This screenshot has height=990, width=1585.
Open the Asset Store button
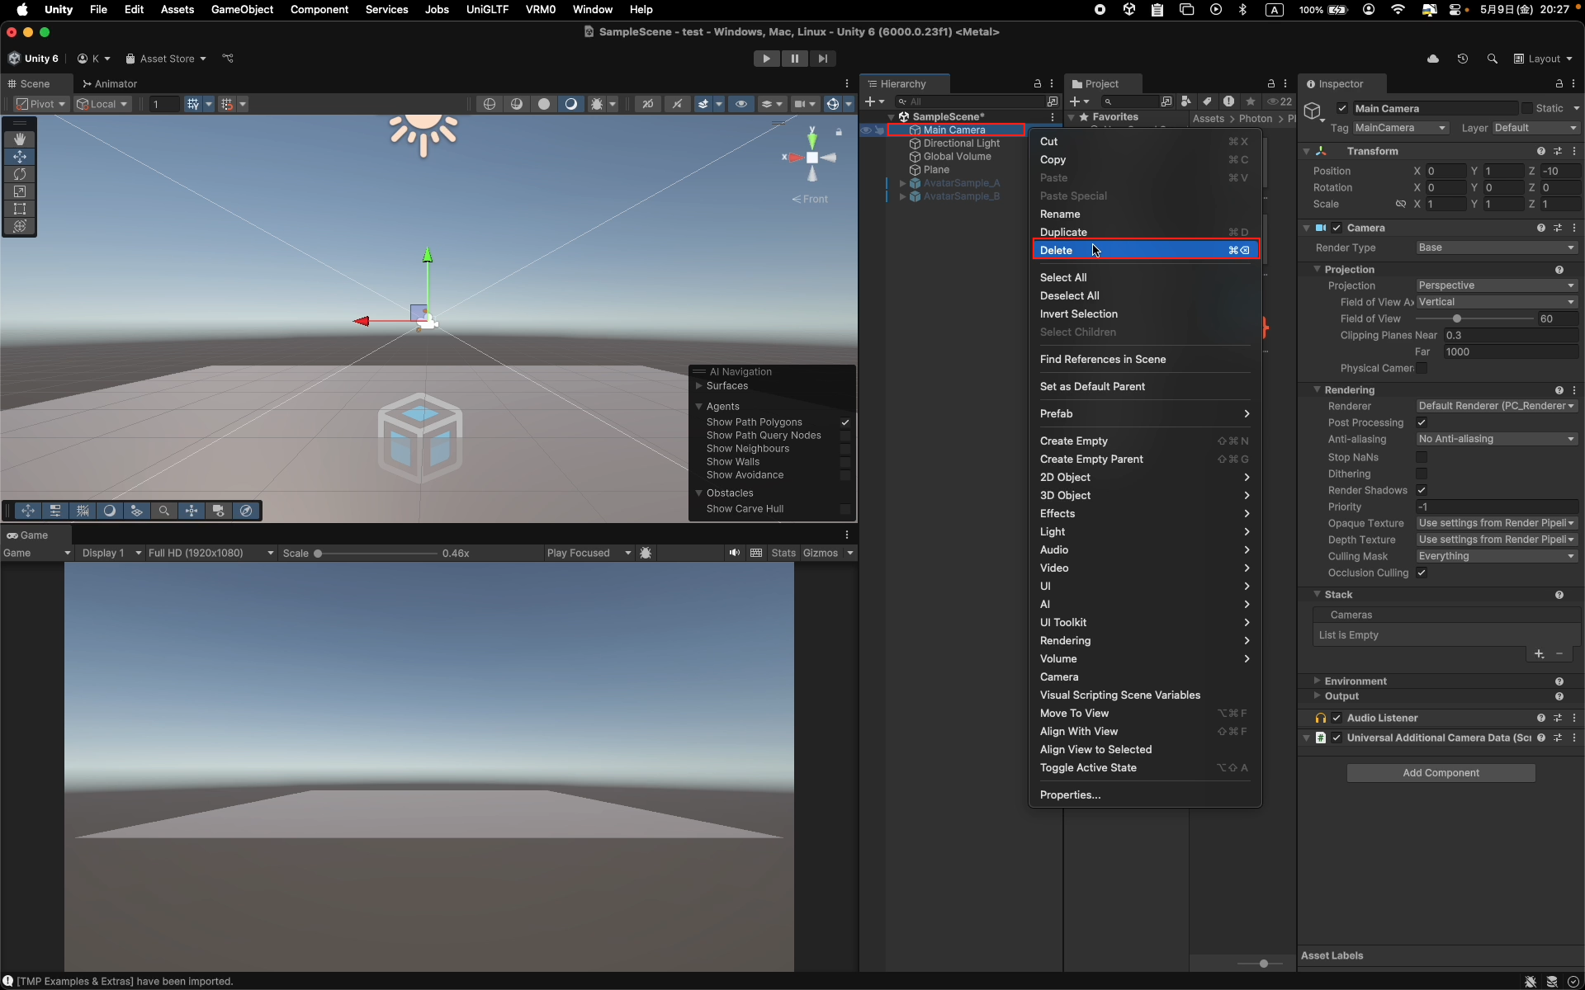(166, 59)
